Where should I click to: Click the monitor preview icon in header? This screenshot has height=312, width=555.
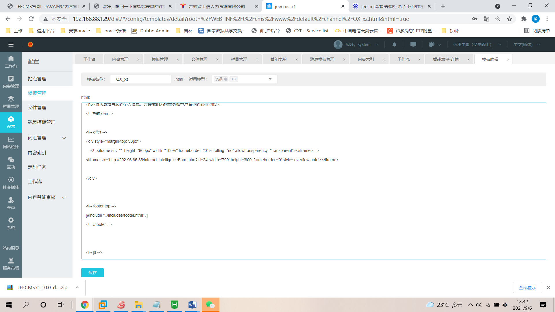(413, 44)
